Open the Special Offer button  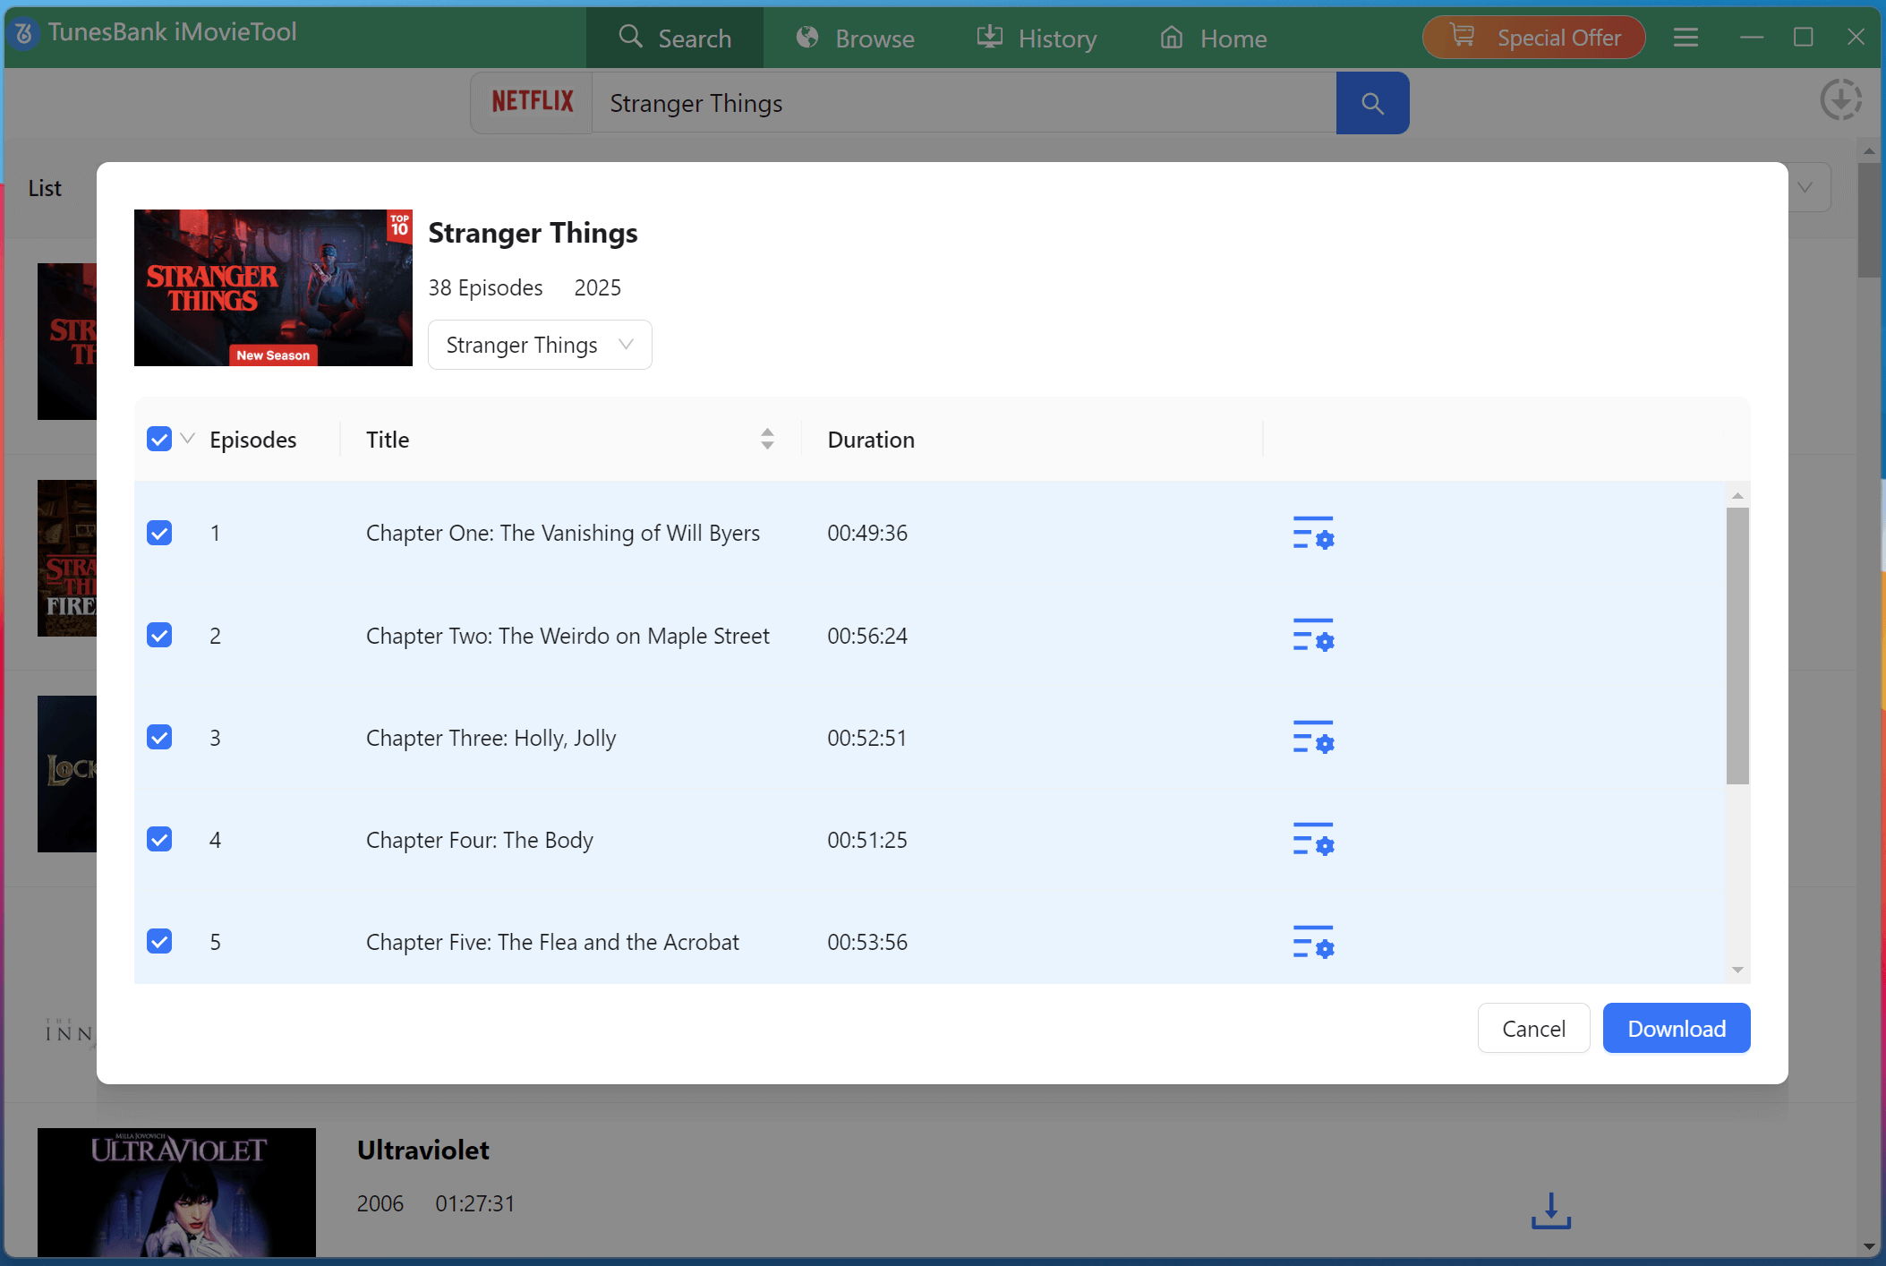click(1534, 38)
